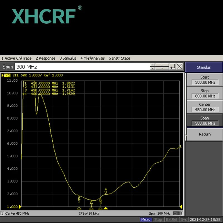Click the S11 measurement label
Screen dimensions: 223x223
16,75
